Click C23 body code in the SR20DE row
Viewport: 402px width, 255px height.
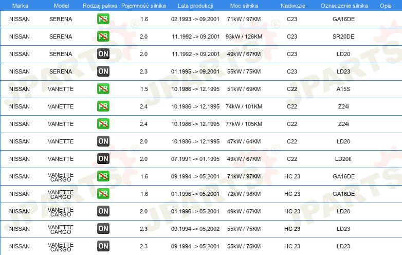pos(292,37)
